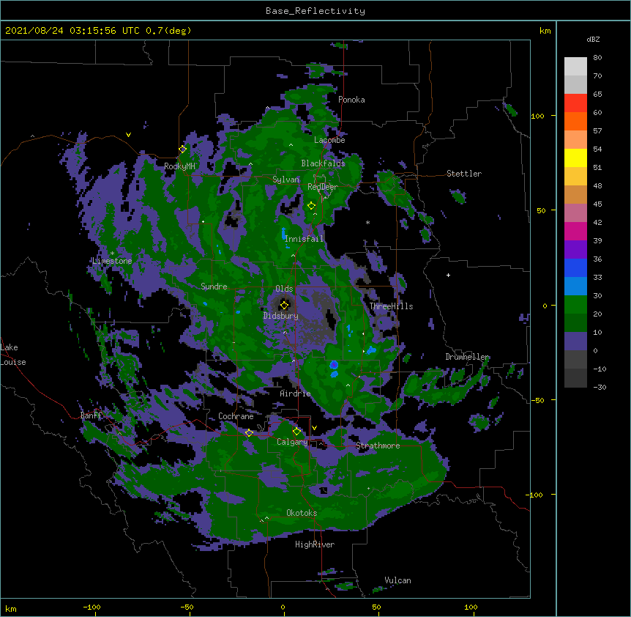631x617 pixels.
Task: Click the yellow station marker at Didsbury
Action: (284, 305)
